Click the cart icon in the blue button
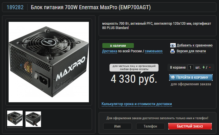This screenshot has height=135, width=219. 173,77
